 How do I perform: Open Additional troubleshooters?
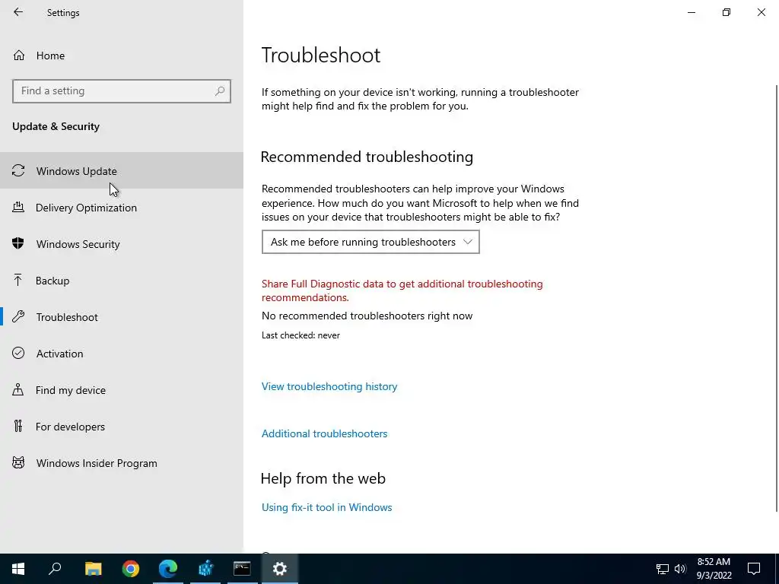324,433
